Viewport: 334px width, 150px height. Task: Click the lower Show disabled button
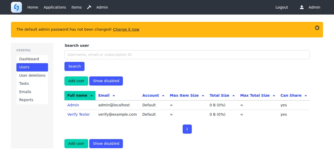106,144
